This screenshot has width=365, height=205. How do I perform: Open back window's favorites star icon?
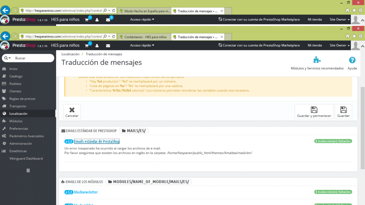[x=354, y=10]
